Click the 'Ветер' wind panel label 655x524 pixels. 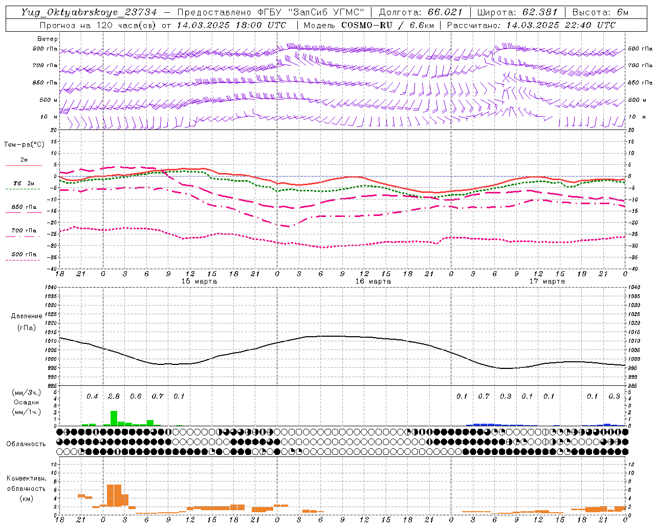click(48, 39)
